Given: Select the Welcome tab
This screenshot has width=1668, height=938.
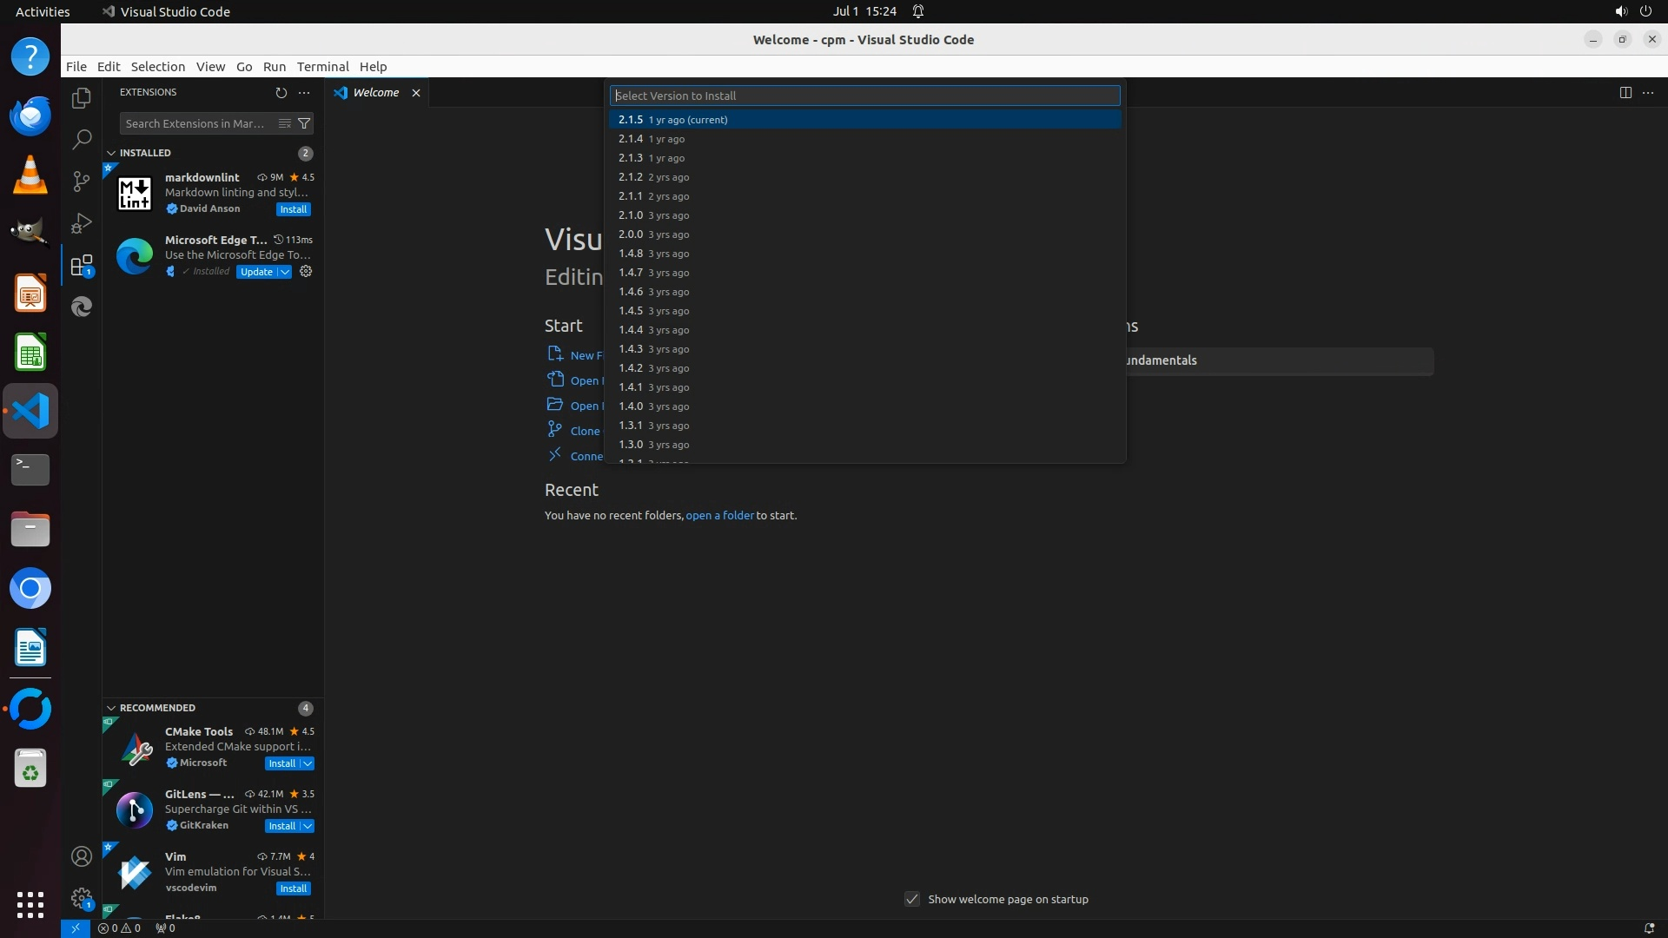Looking at the screenshot, I should (375, 92).
